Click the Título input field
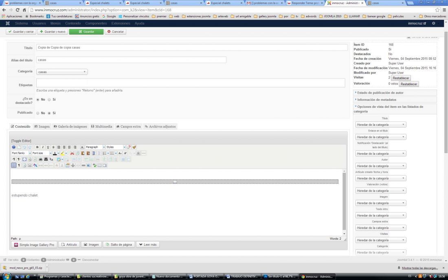 (192, 47)
